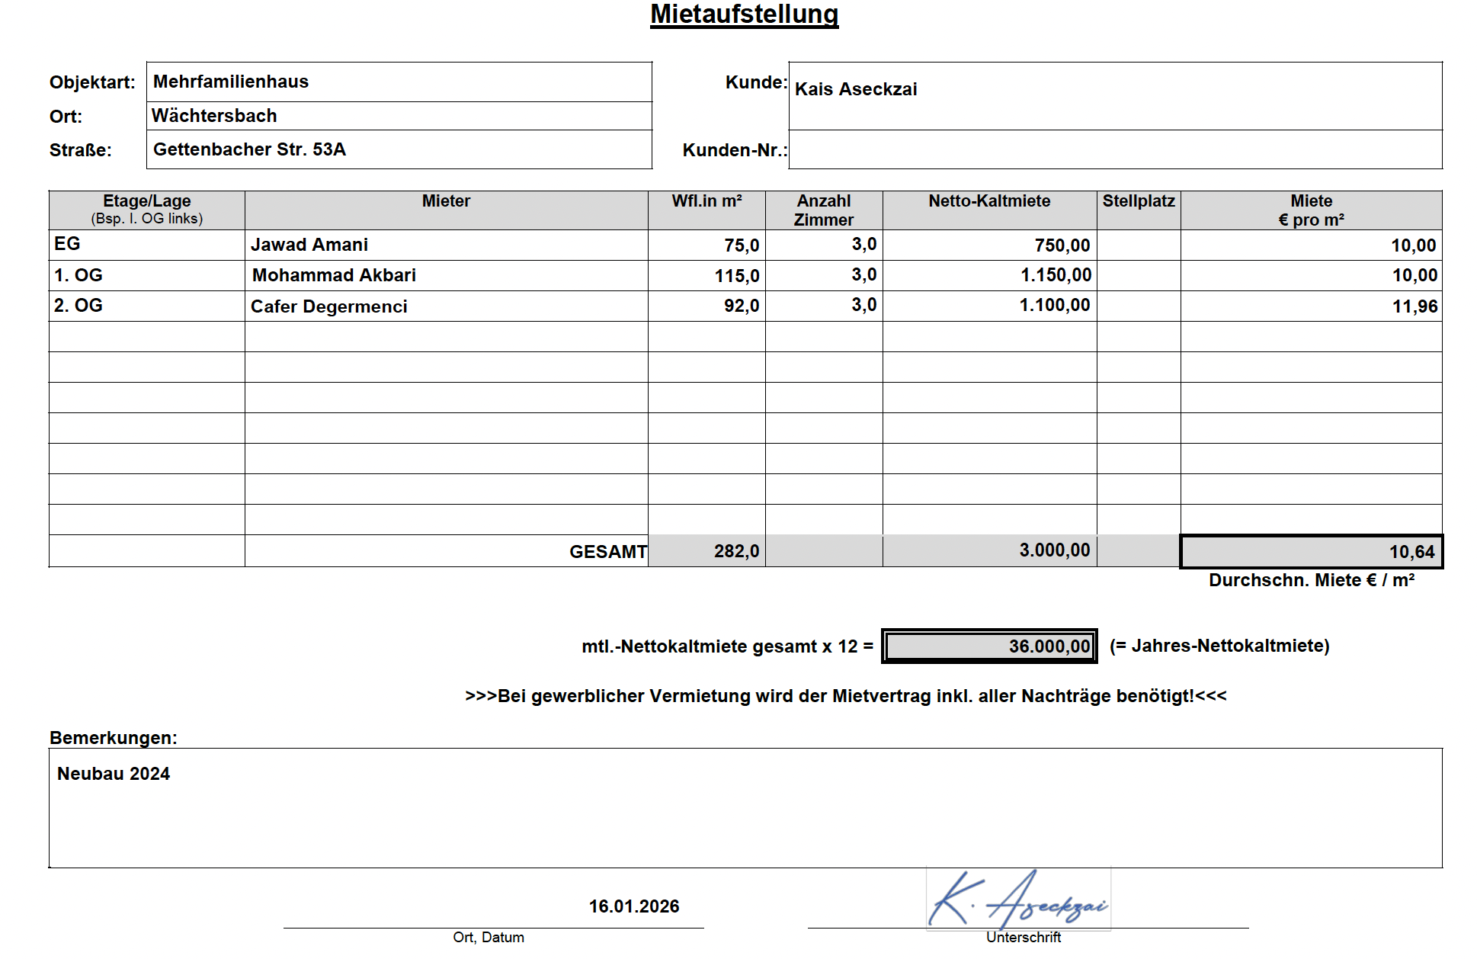
Task: Click the Mietaufstellung title heading
Action: click(745, 14)
